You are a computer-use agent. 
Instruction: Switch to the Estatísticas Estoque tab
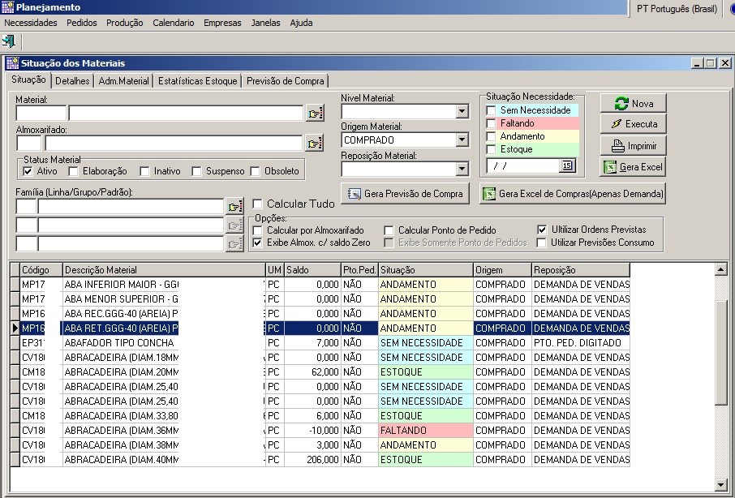[x=197, y=81]
